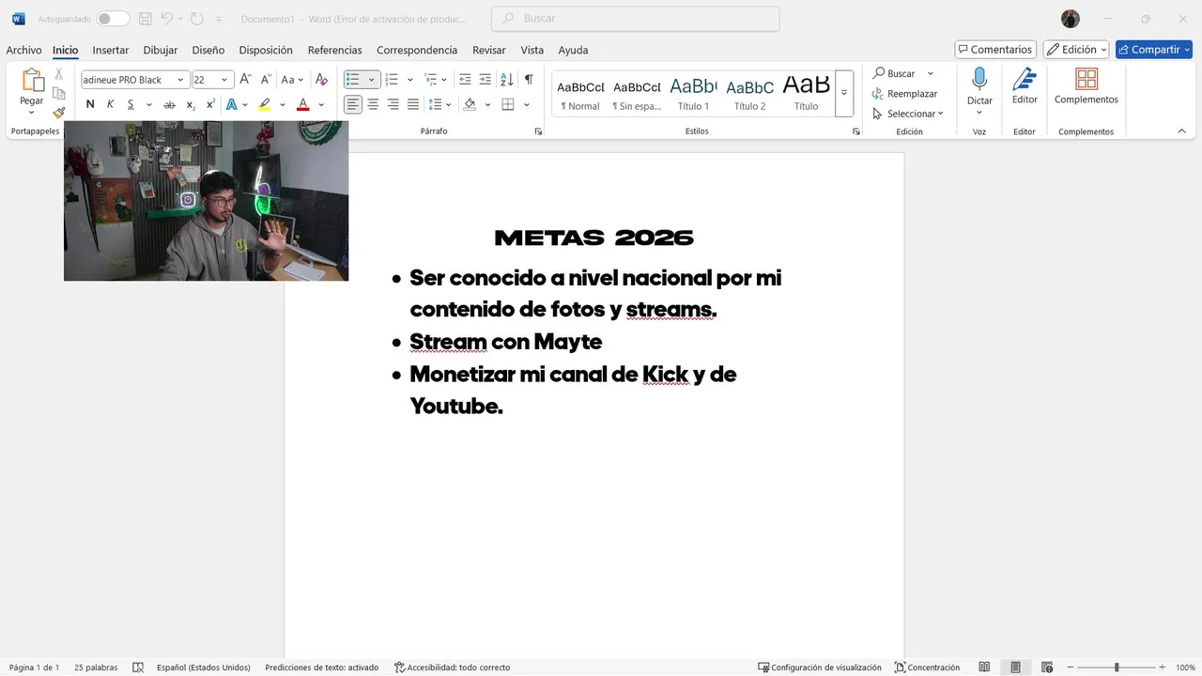Center the paragraph text
Image resolution: width=1202 pixels, height=676 pixels.
pyautogui.click(x=373, y=104)
